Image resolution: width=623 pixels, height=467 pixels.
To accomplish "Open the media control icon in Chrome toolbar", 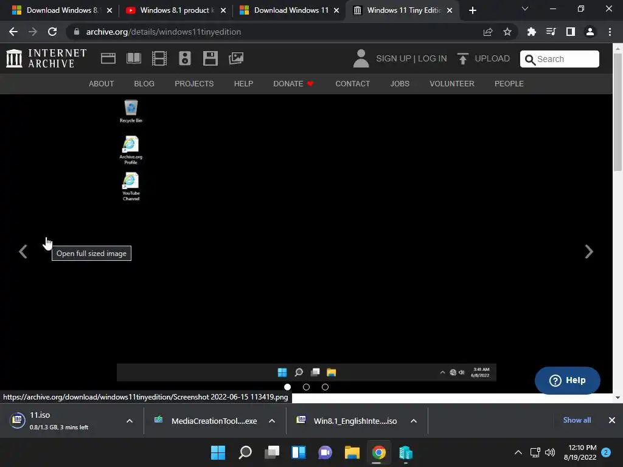I will 551,32.
